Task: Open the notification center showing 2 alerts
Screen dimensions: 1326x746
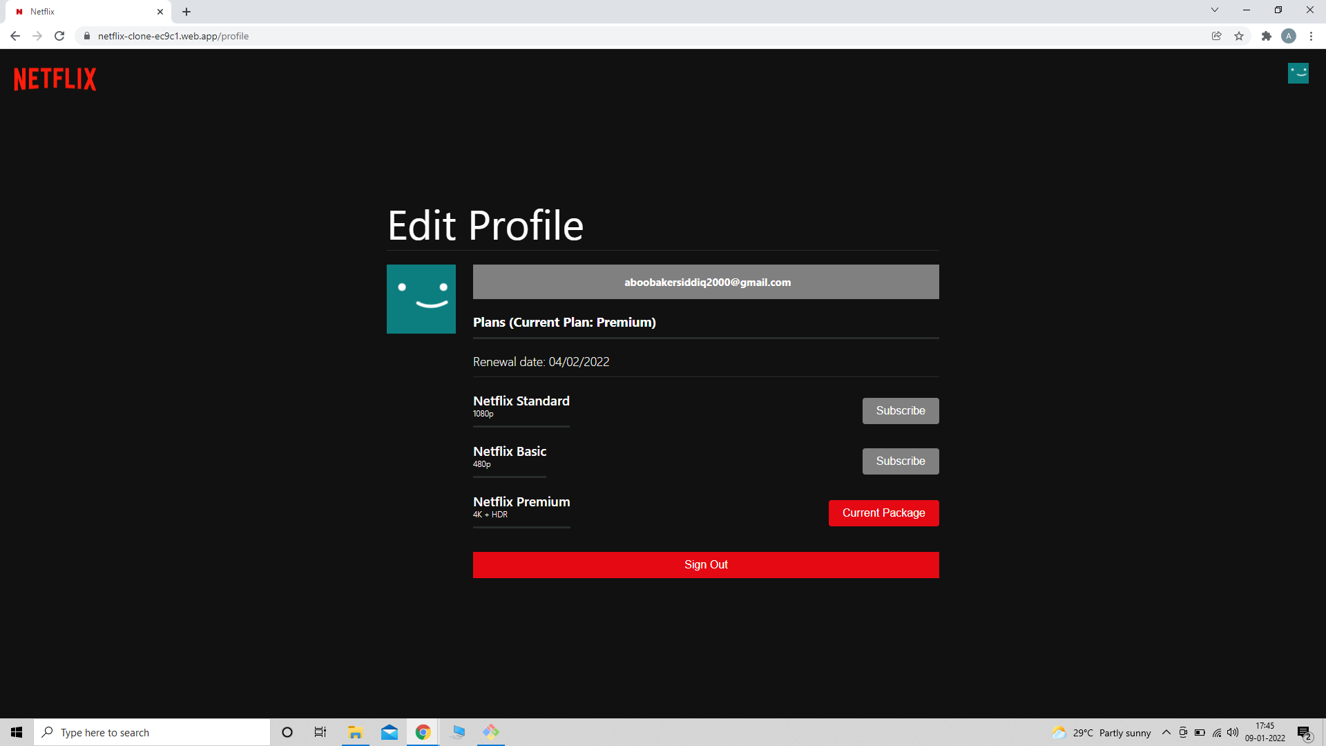Action: pyautogui.click(x=1304, y=732)
